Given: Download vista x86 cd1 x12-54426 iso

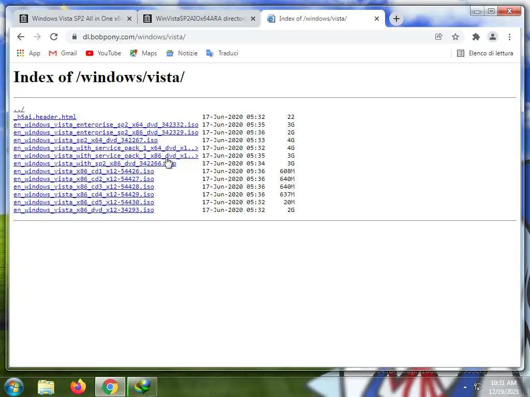Looking at the screenshot, I should pyautogui.click(x=84, y=171).
